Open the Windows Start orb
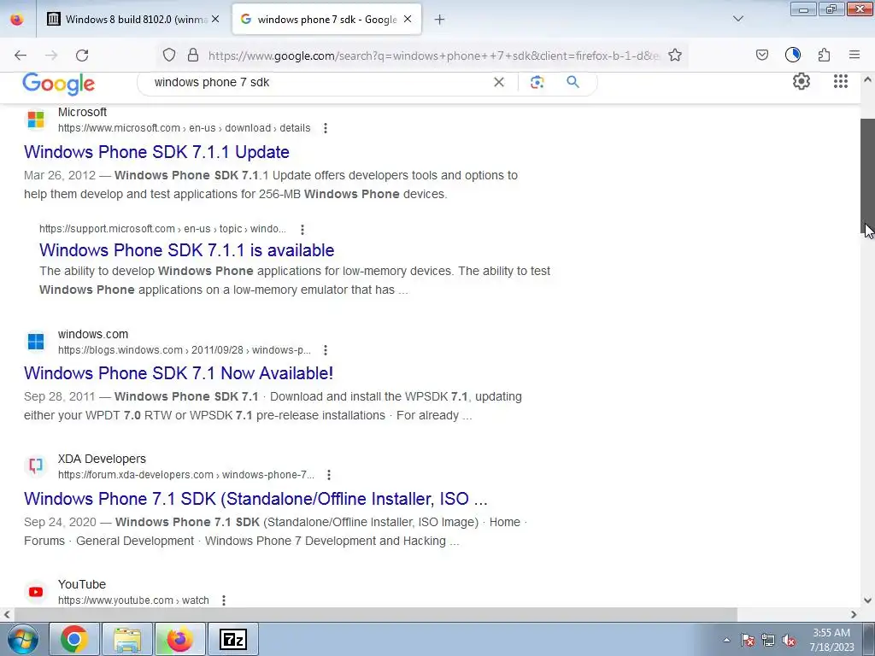This screenshot has height=656, width=875. (22, 639)
